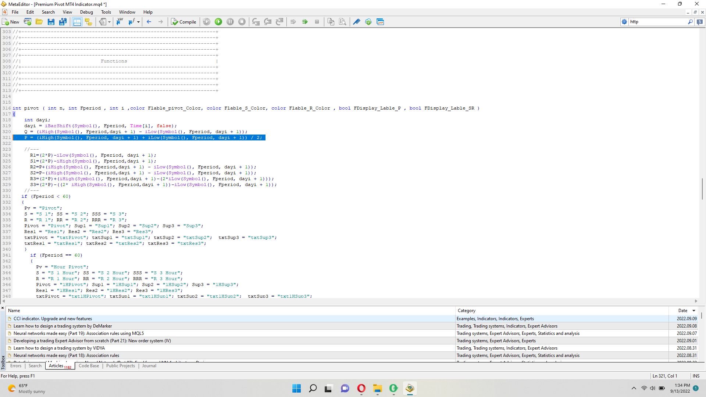
Task: Close the Toolbox panel with X
Action: pos(3,308)
